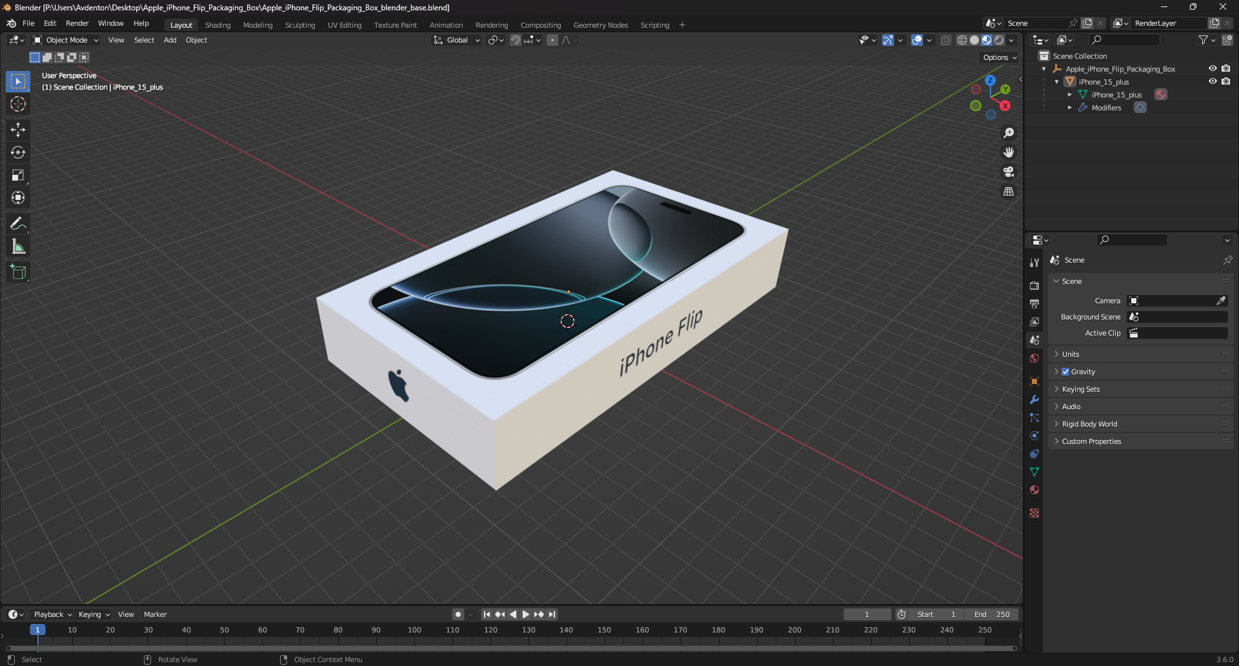Screen dimensions: 1239x666
Task: Open the Object properties tab
Action: pyautogui.click(x=1034, y=381)
